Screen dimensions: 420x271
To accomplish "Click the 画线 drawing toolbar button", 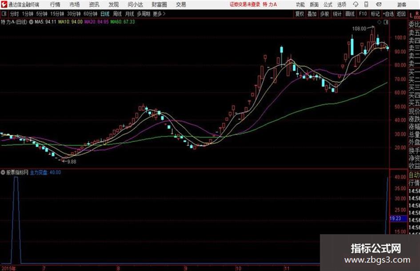I will coord(349,14).
